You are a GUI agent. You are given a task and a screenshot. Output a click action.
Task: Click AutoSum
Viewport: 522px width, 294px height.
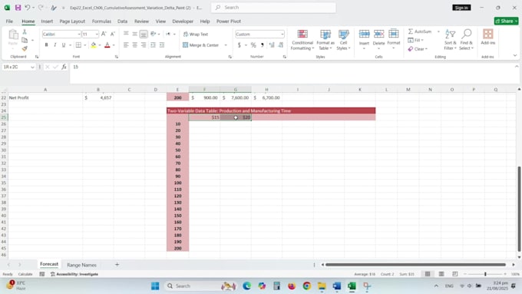coord(420,31)
